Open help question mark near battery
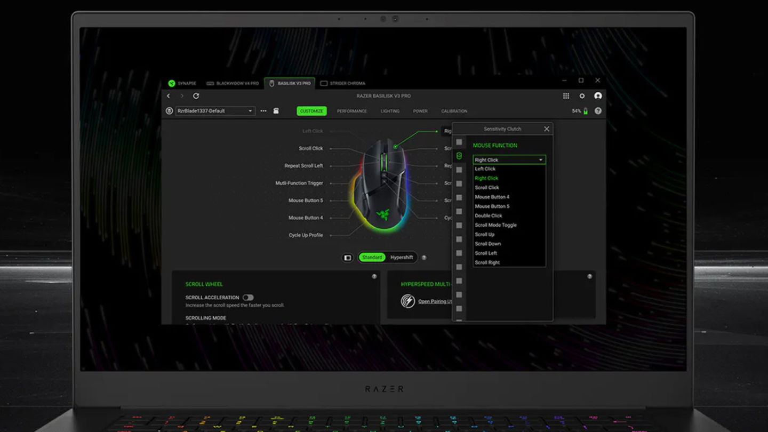Viewport: 768px width, 432px height. pyautogui.click(x=598, y=111)
